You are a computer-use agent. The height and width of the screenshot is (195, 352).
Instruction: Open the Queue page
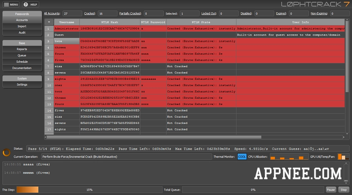[x=22, y=55]
